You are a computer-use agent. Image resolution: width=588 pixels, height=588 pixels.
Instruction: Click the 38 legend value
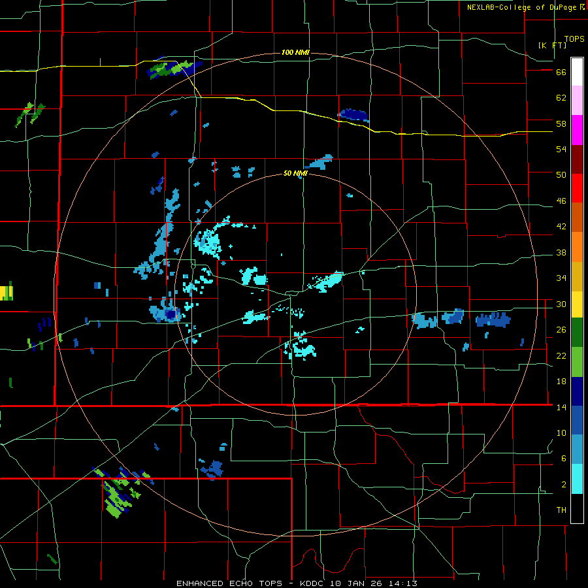(561, 252)
